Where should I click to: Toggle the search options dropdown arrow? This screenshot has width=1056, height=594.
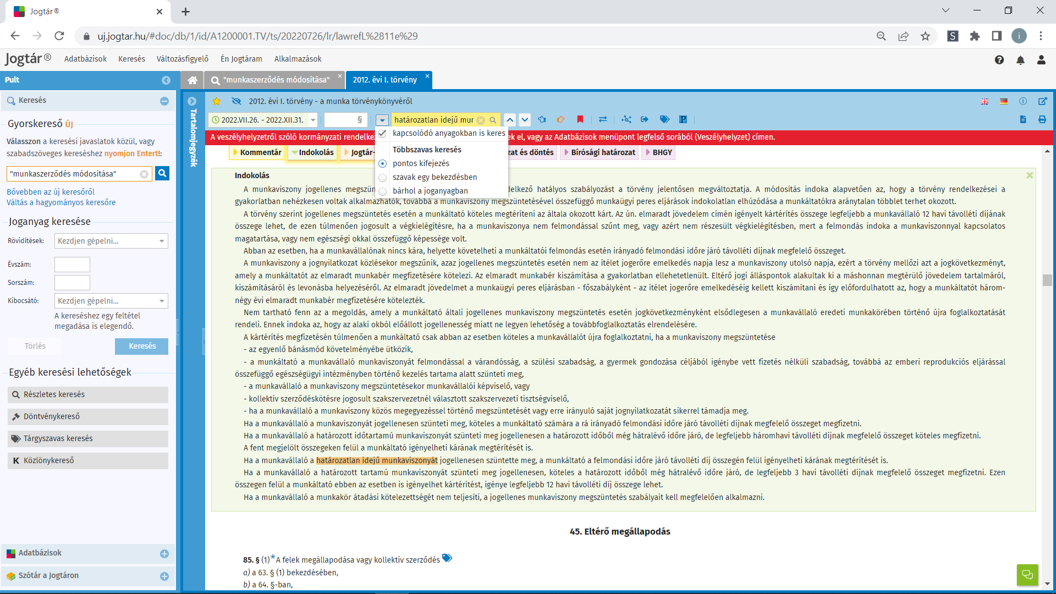(x=382, y=120)
